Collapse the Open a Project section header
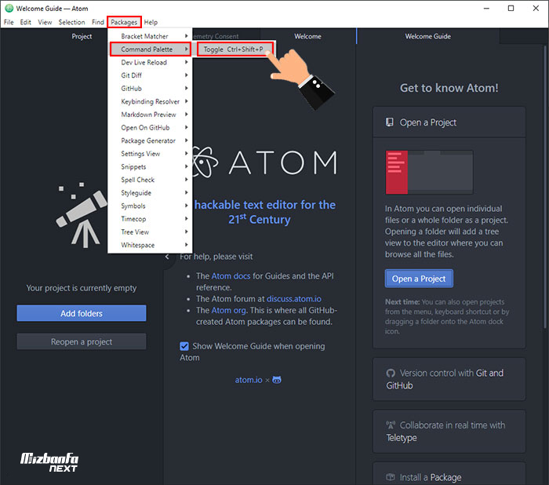This screenshot has width=549, height=485. click(x=449, y=122)
